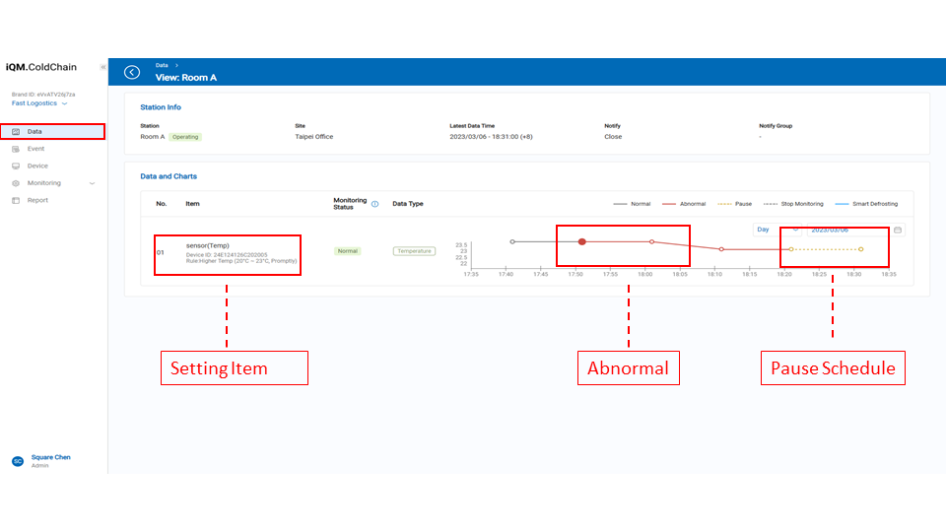Screen dimensions: 946x532
Task: Click the Data breadcrumb link
Action: pyautogui.click(x=161, y=64)
